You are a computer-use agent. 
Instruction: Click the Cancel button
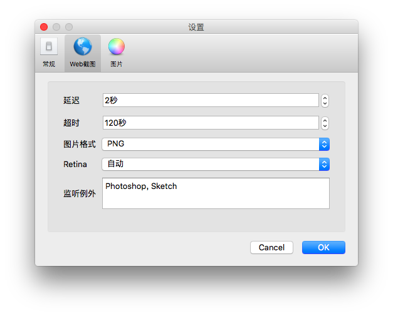pos(271,247)
